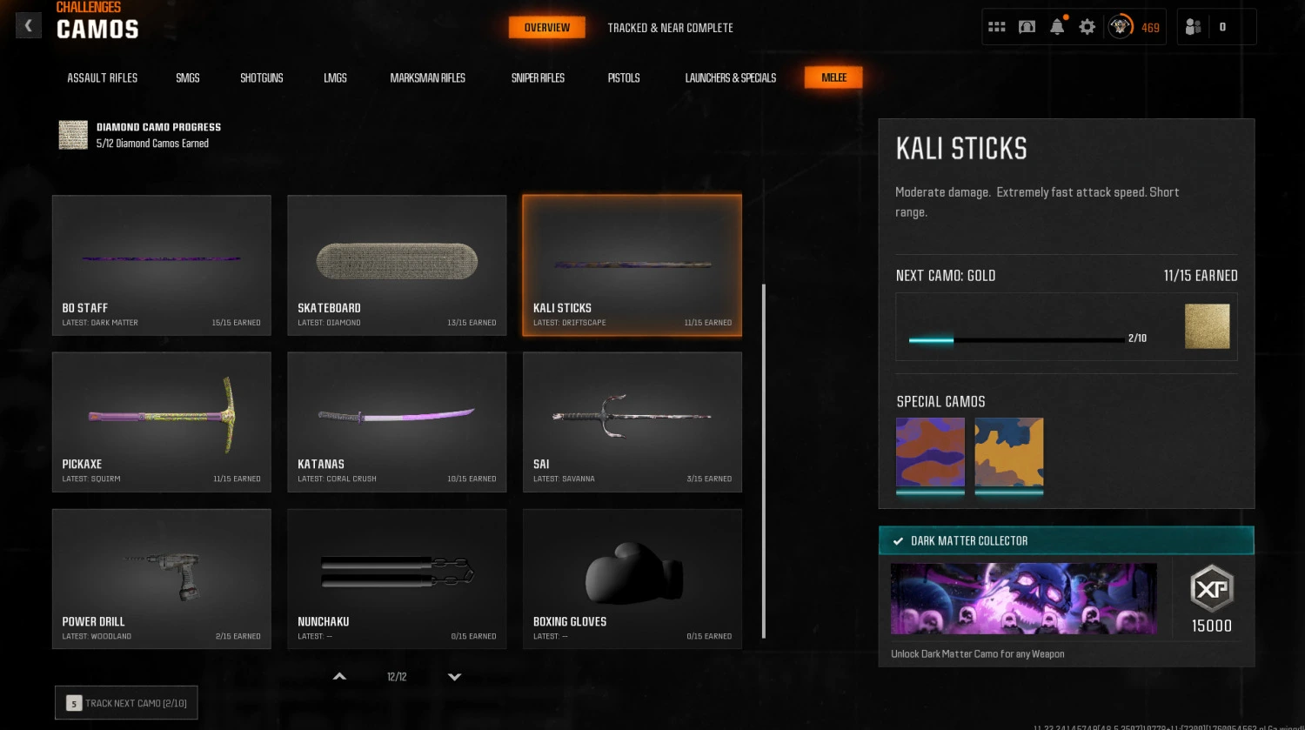Go to previous page with up chevron
The height and width of the screenshot is (730, 1305).
click(x=340, y=677)
